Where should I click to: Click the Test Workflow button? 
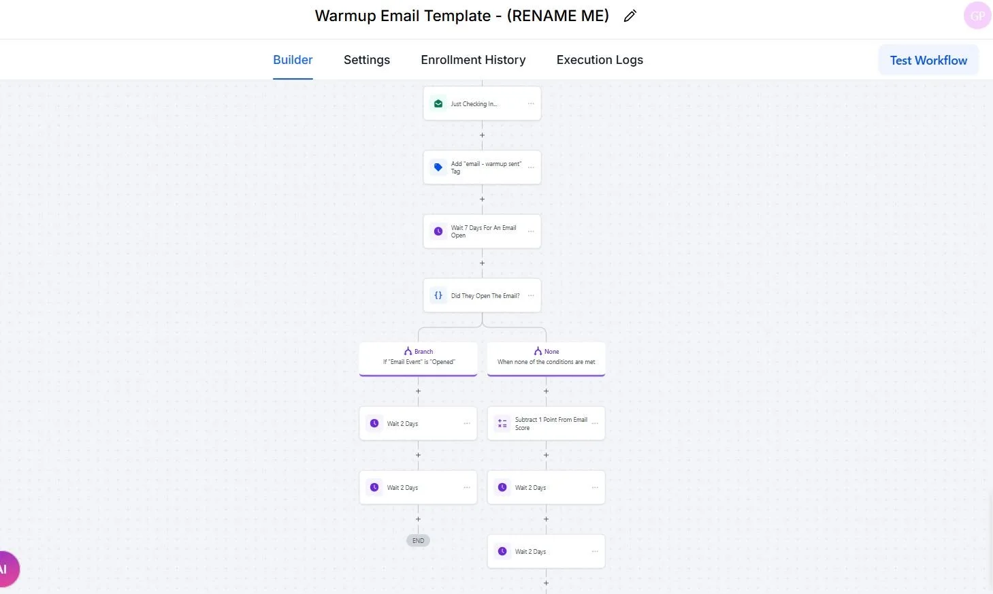(x=928, y=60)
